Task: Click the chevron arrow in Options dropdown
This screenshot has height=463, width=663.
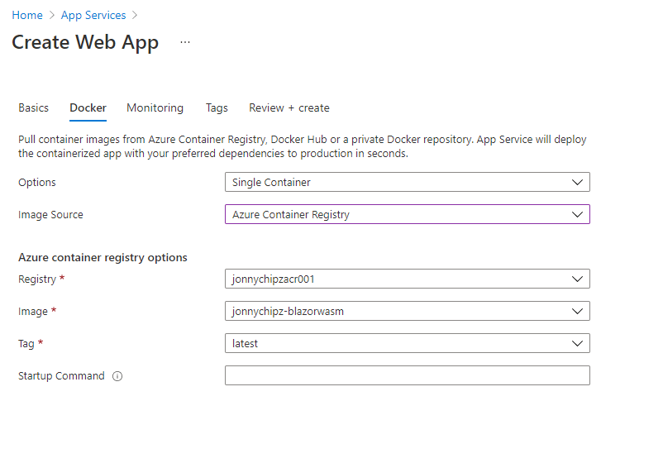Action: click(577, 182)
